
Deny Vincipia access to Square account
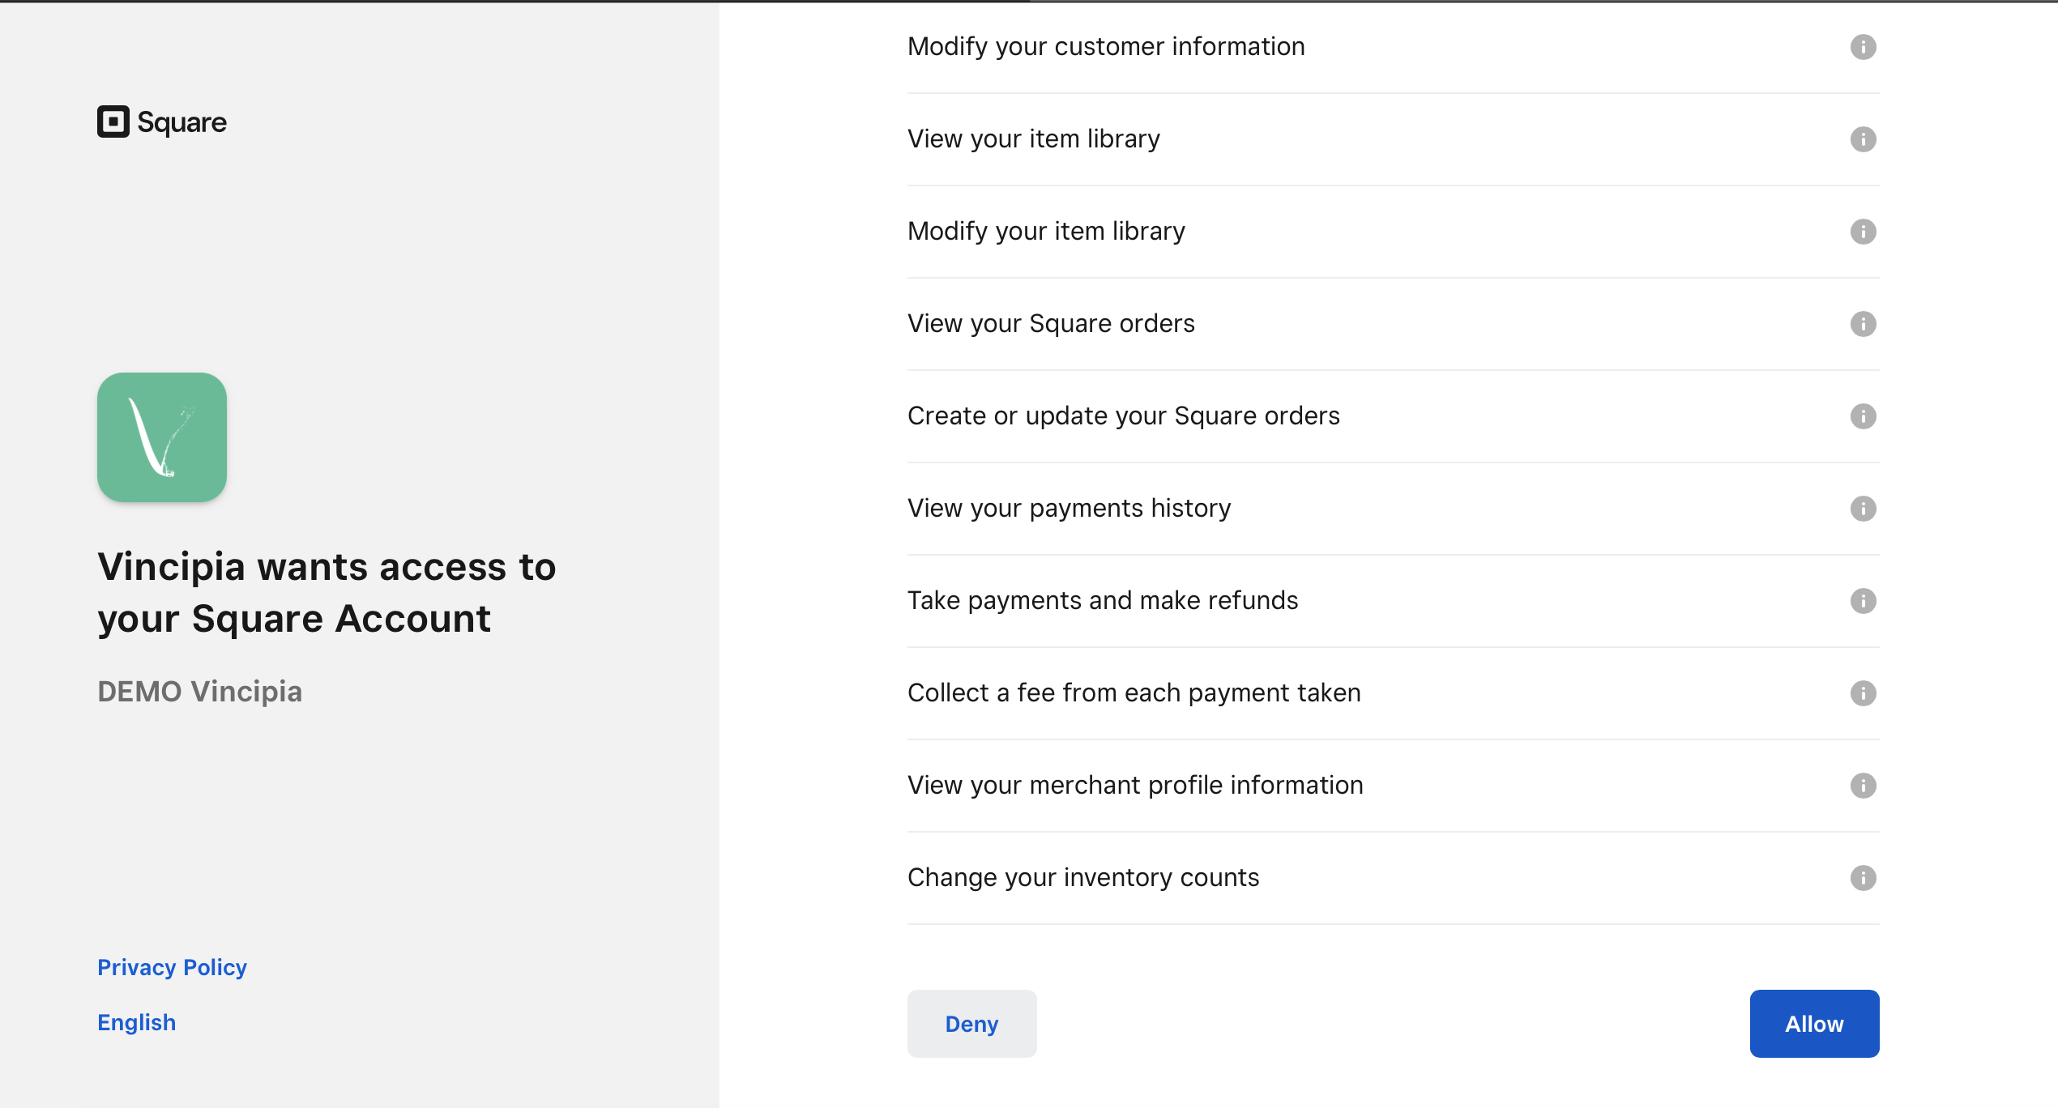click(x=971, y=1024)
